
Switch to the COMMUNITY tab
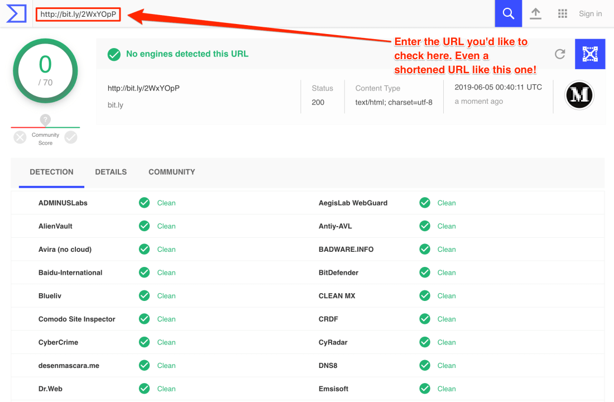(171, 172)
